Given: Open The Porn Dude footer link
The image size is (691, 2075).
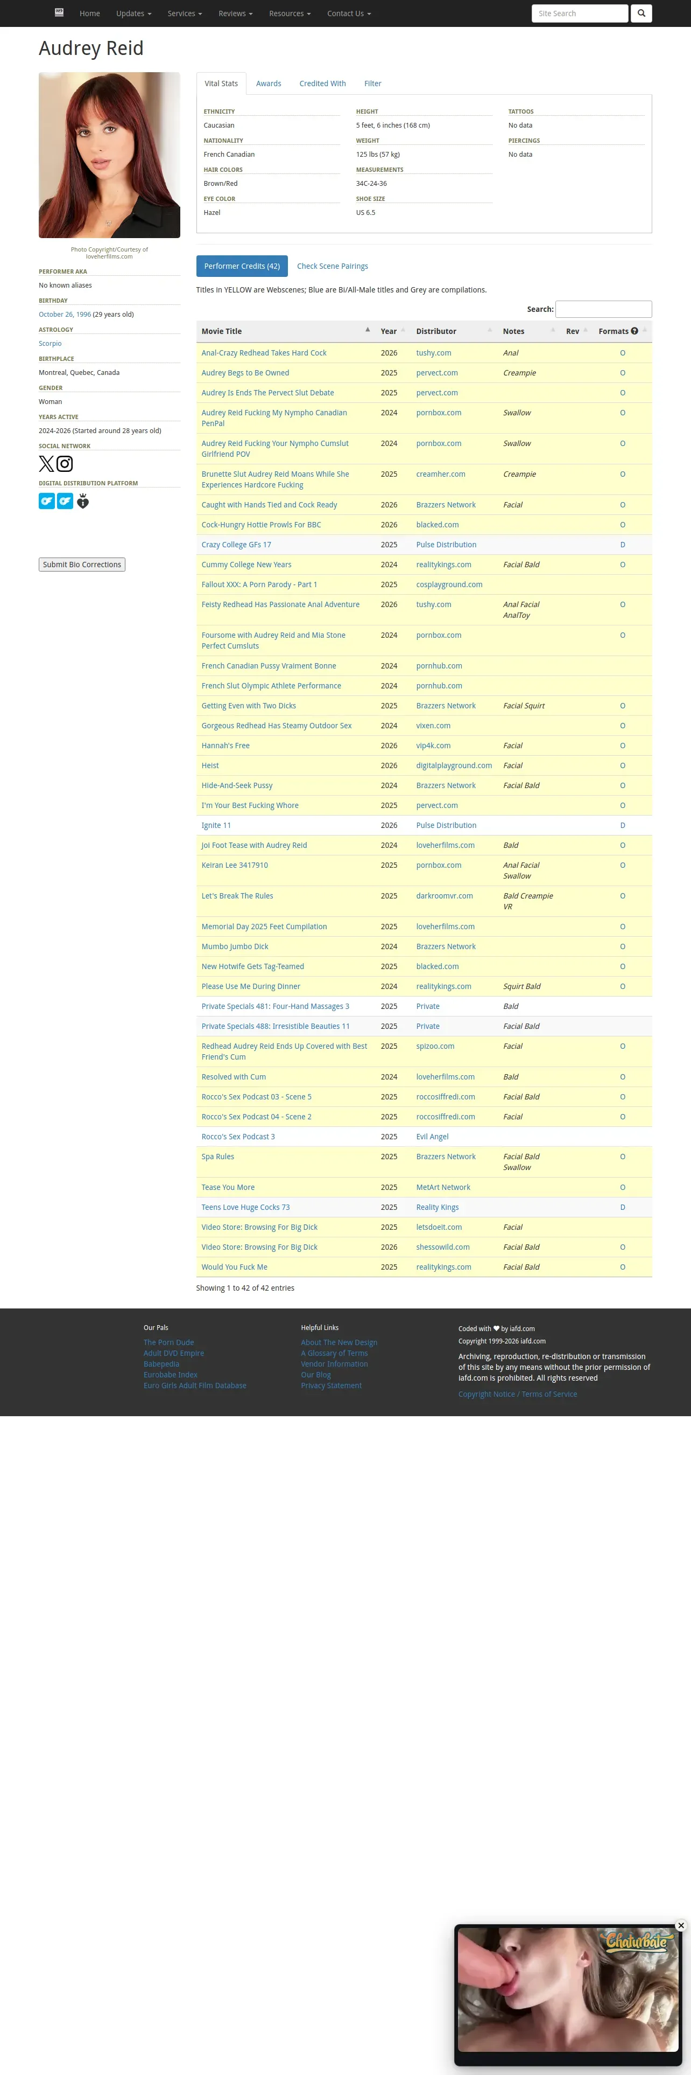Looking at the screenshot, I should click(169, 1343).
